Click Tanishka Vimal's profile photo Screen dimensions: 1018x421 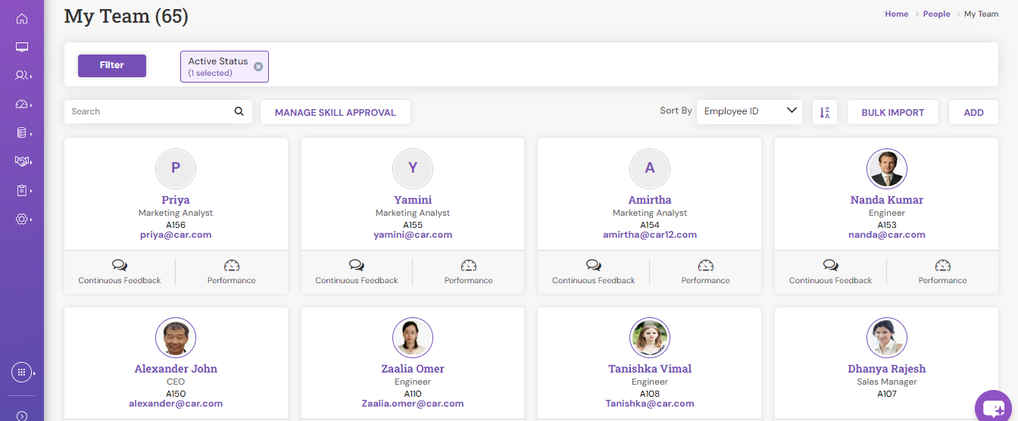point(650,338)
